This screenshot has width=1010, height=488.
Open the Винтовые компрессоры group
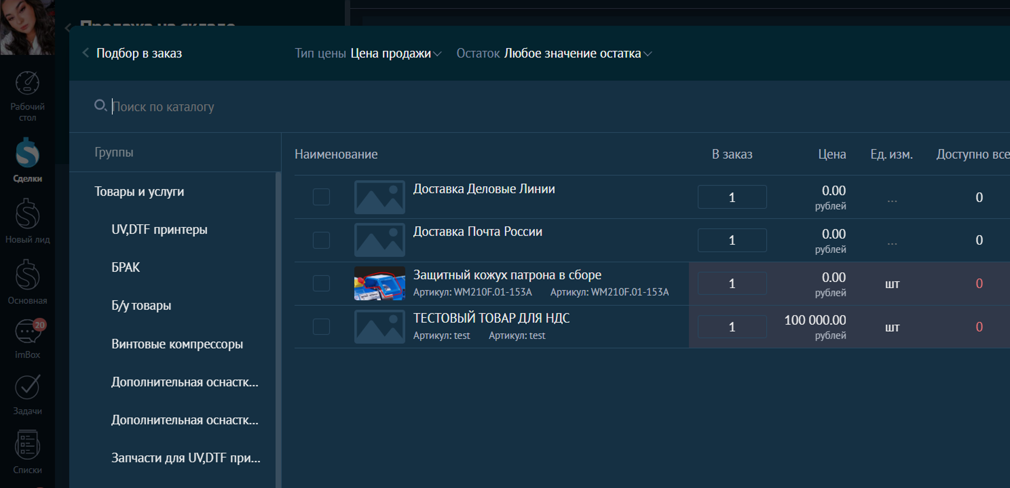177,344
